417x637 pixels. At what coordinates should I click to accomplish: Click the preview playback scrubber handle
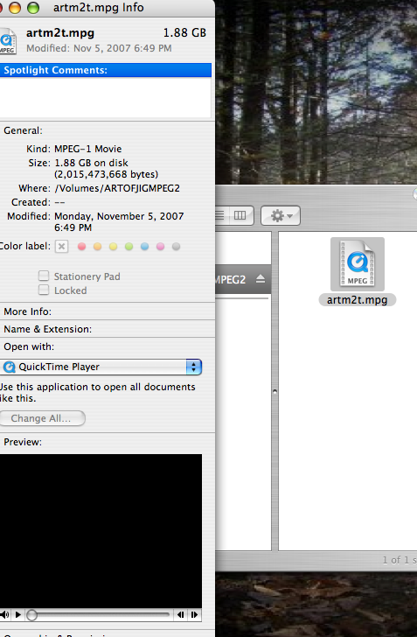click(x=31, y=615)
